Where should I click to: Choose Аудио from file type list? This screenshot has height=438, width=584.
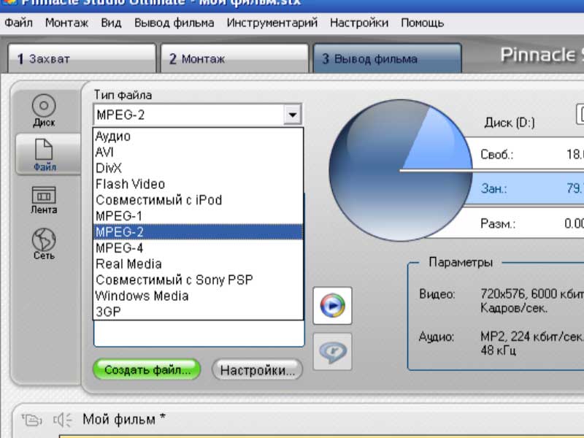coord(198,137)
